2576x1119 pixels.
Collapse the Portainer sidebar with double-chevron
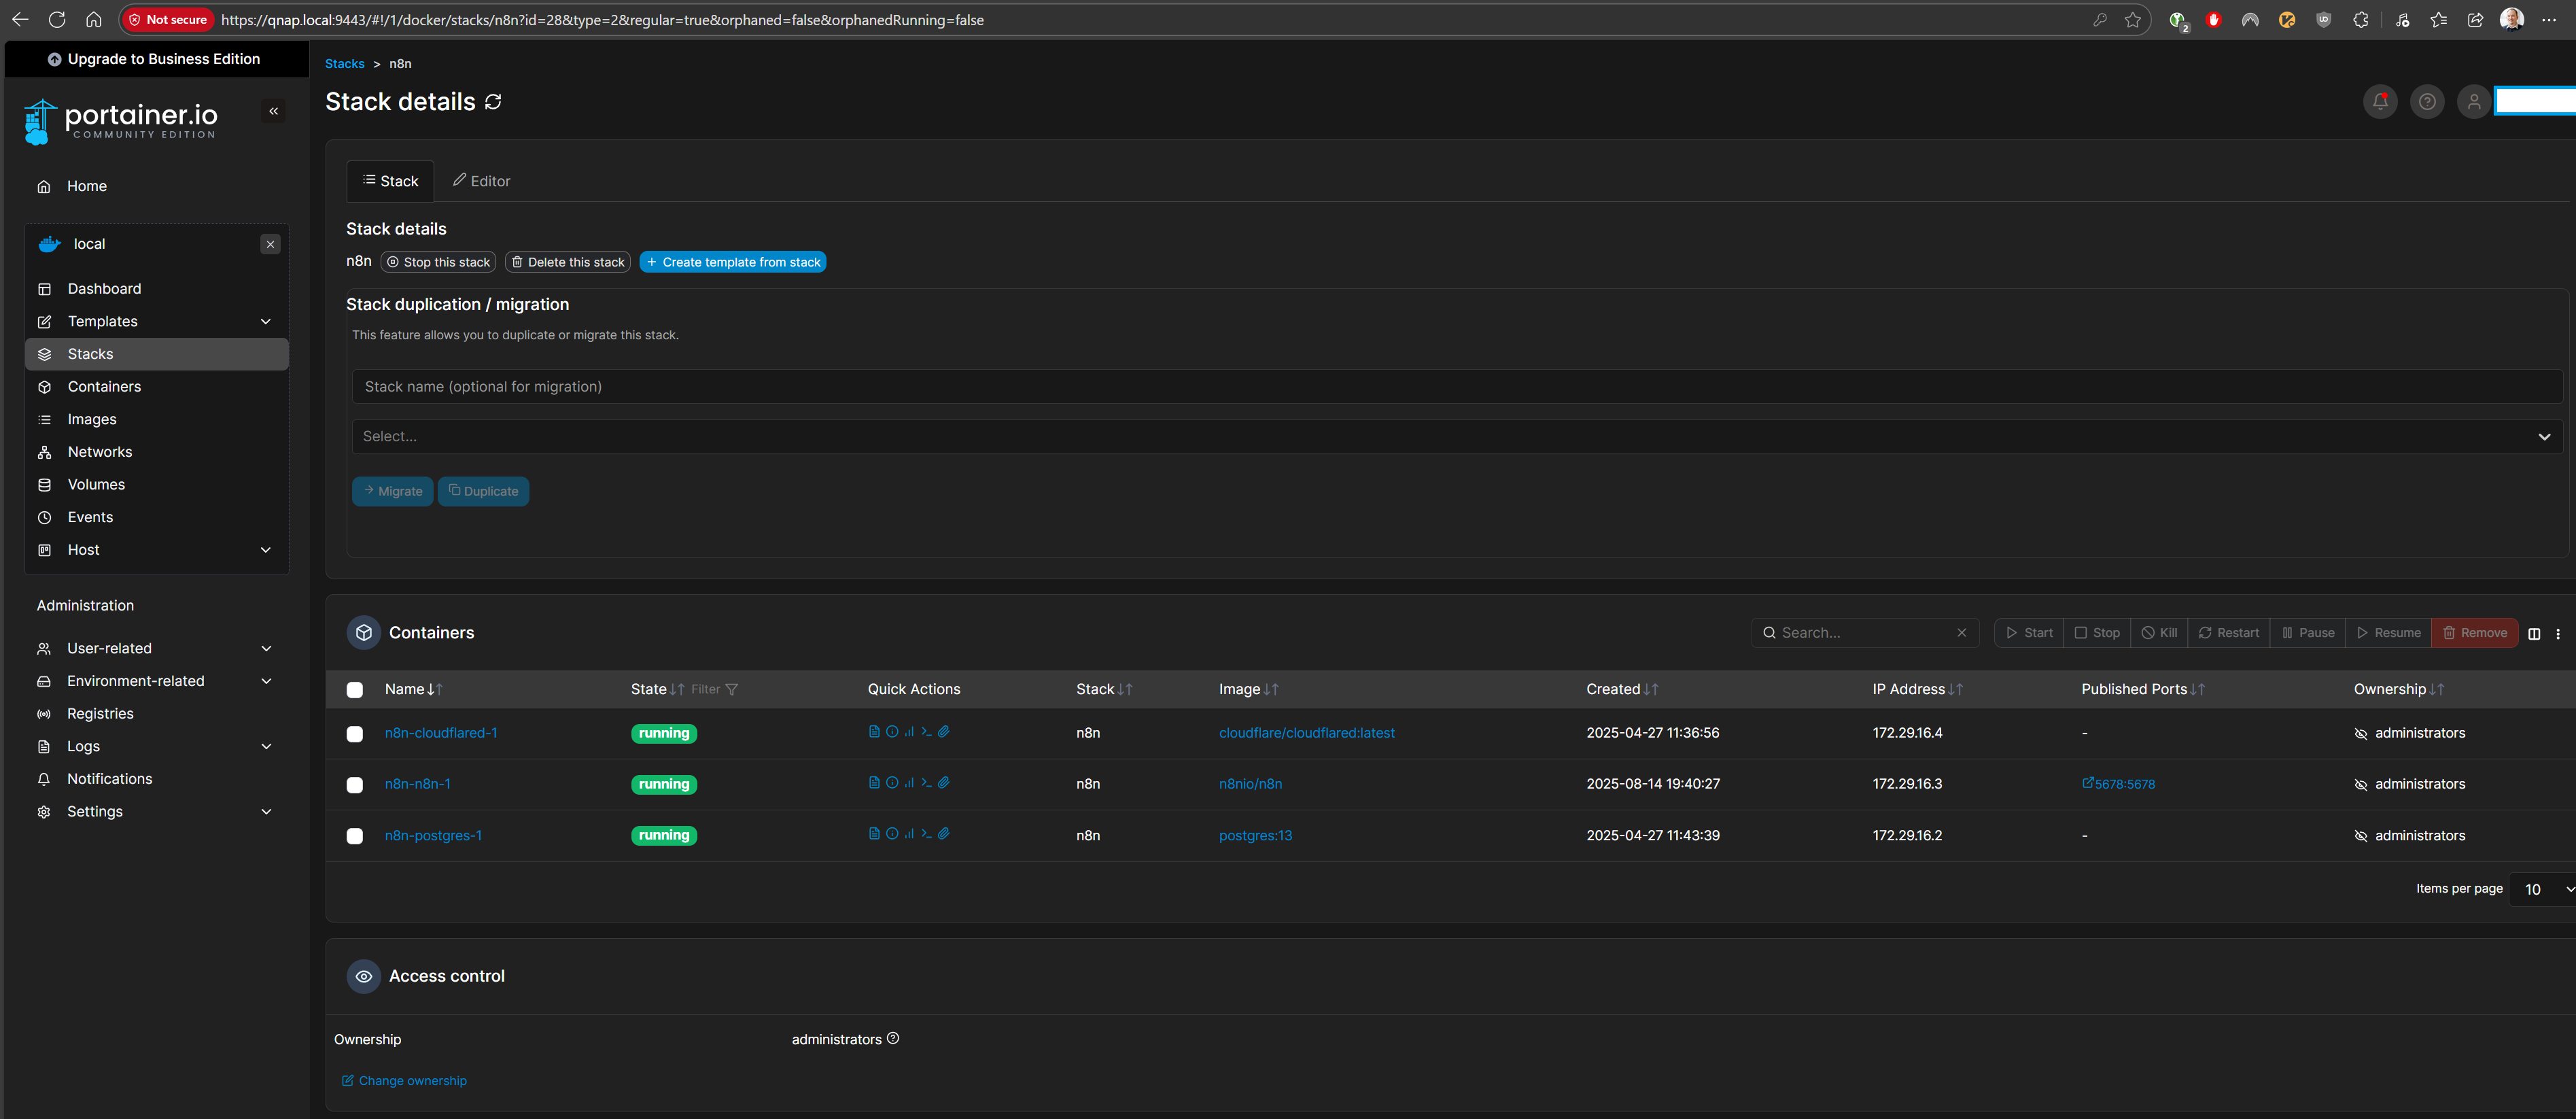(274, 111)
